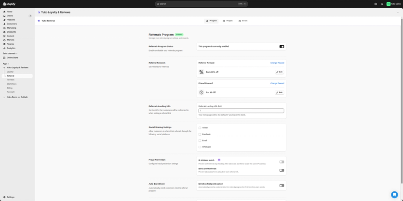Image resolution: width=403 pixels, height=201 pixels.
Task: Enable the IP Address Match toggle
Action: tap(282, 162)
